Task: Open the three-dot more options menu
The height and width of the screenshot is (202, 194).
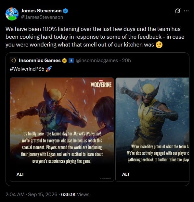Action: point(186,11)
